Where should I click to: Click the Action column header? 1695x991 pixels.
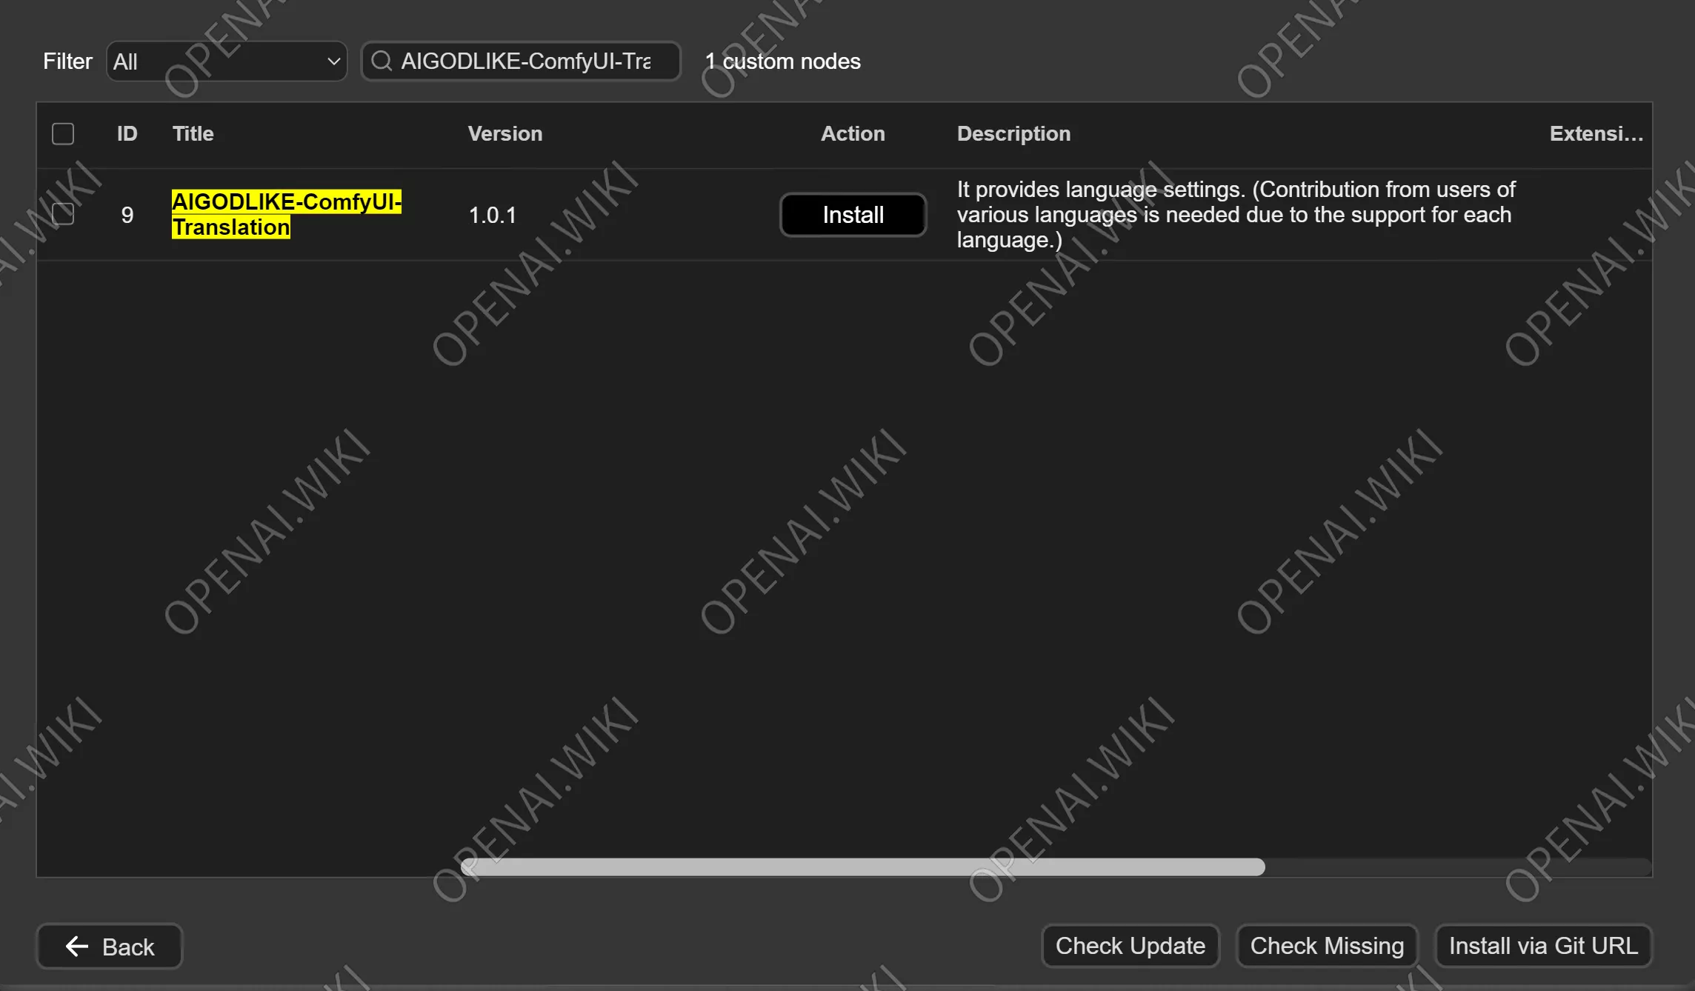(853, 134)
